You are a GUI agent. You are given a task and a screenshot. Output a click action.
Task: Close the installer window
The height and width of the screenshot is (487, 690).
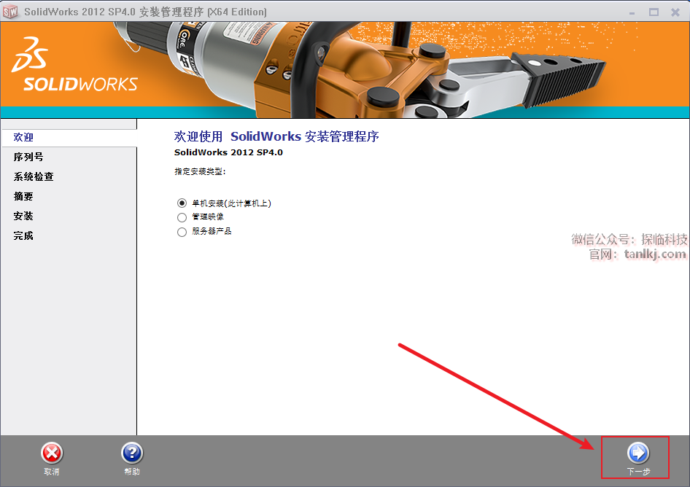pos(675,12)
